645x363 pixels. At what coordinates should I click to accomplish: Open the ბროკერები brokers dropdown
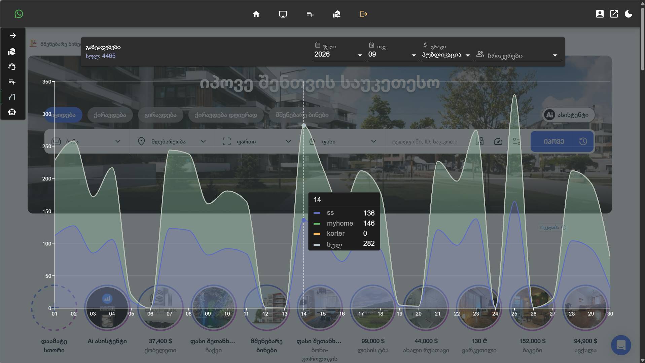[518, 55]
